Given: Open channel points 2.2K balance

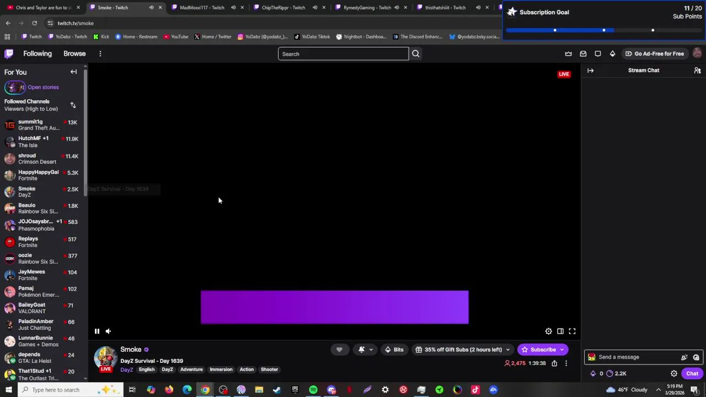Looking at the screenshot, I should pos(616,374).
